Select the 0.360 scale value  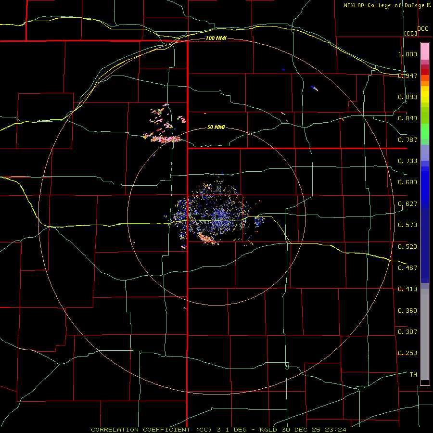(408, 311)
